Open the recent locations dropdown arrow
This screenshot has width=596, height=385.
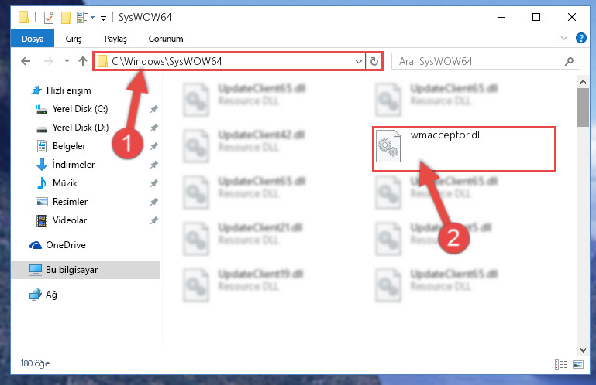coord(67,61)
